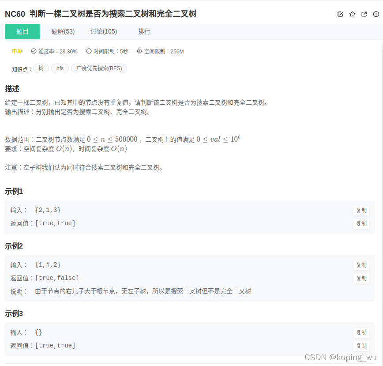383x366 pixels.
Task: Click the 示例3 heading
Action: 14,313
